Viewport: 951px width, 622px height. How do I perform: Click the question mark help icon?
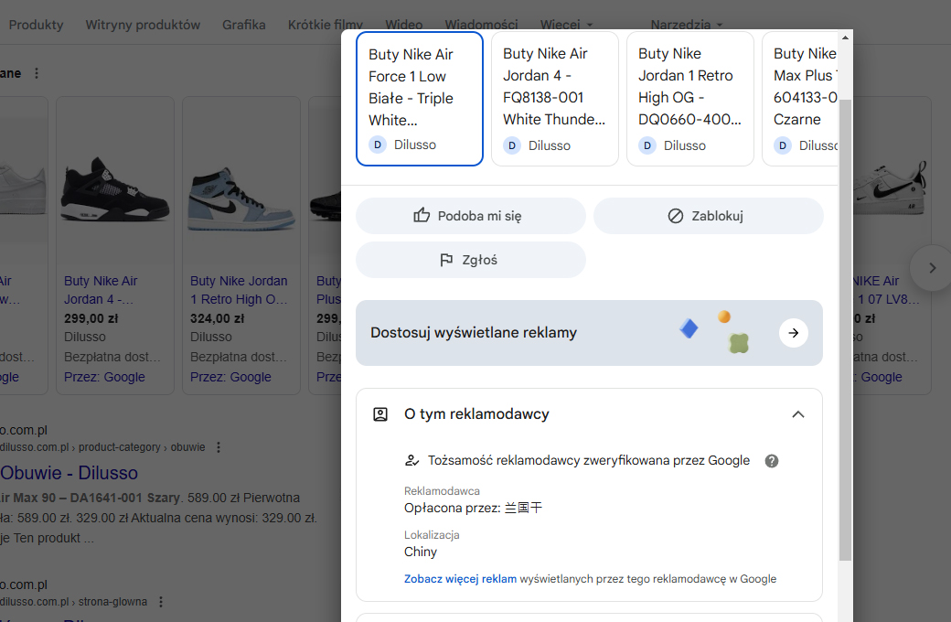pos(772,461)
